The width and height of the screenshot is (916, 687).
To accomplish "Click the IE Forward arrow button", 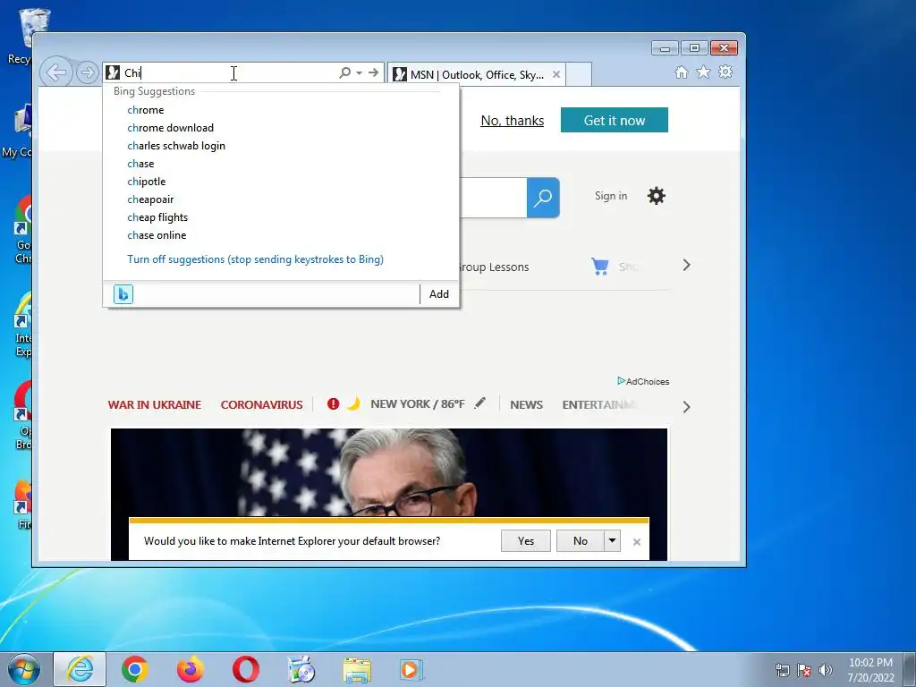I will [87, 73].
